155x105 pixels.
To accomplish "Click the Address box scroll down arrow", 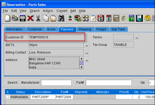I will coord(81,67).
